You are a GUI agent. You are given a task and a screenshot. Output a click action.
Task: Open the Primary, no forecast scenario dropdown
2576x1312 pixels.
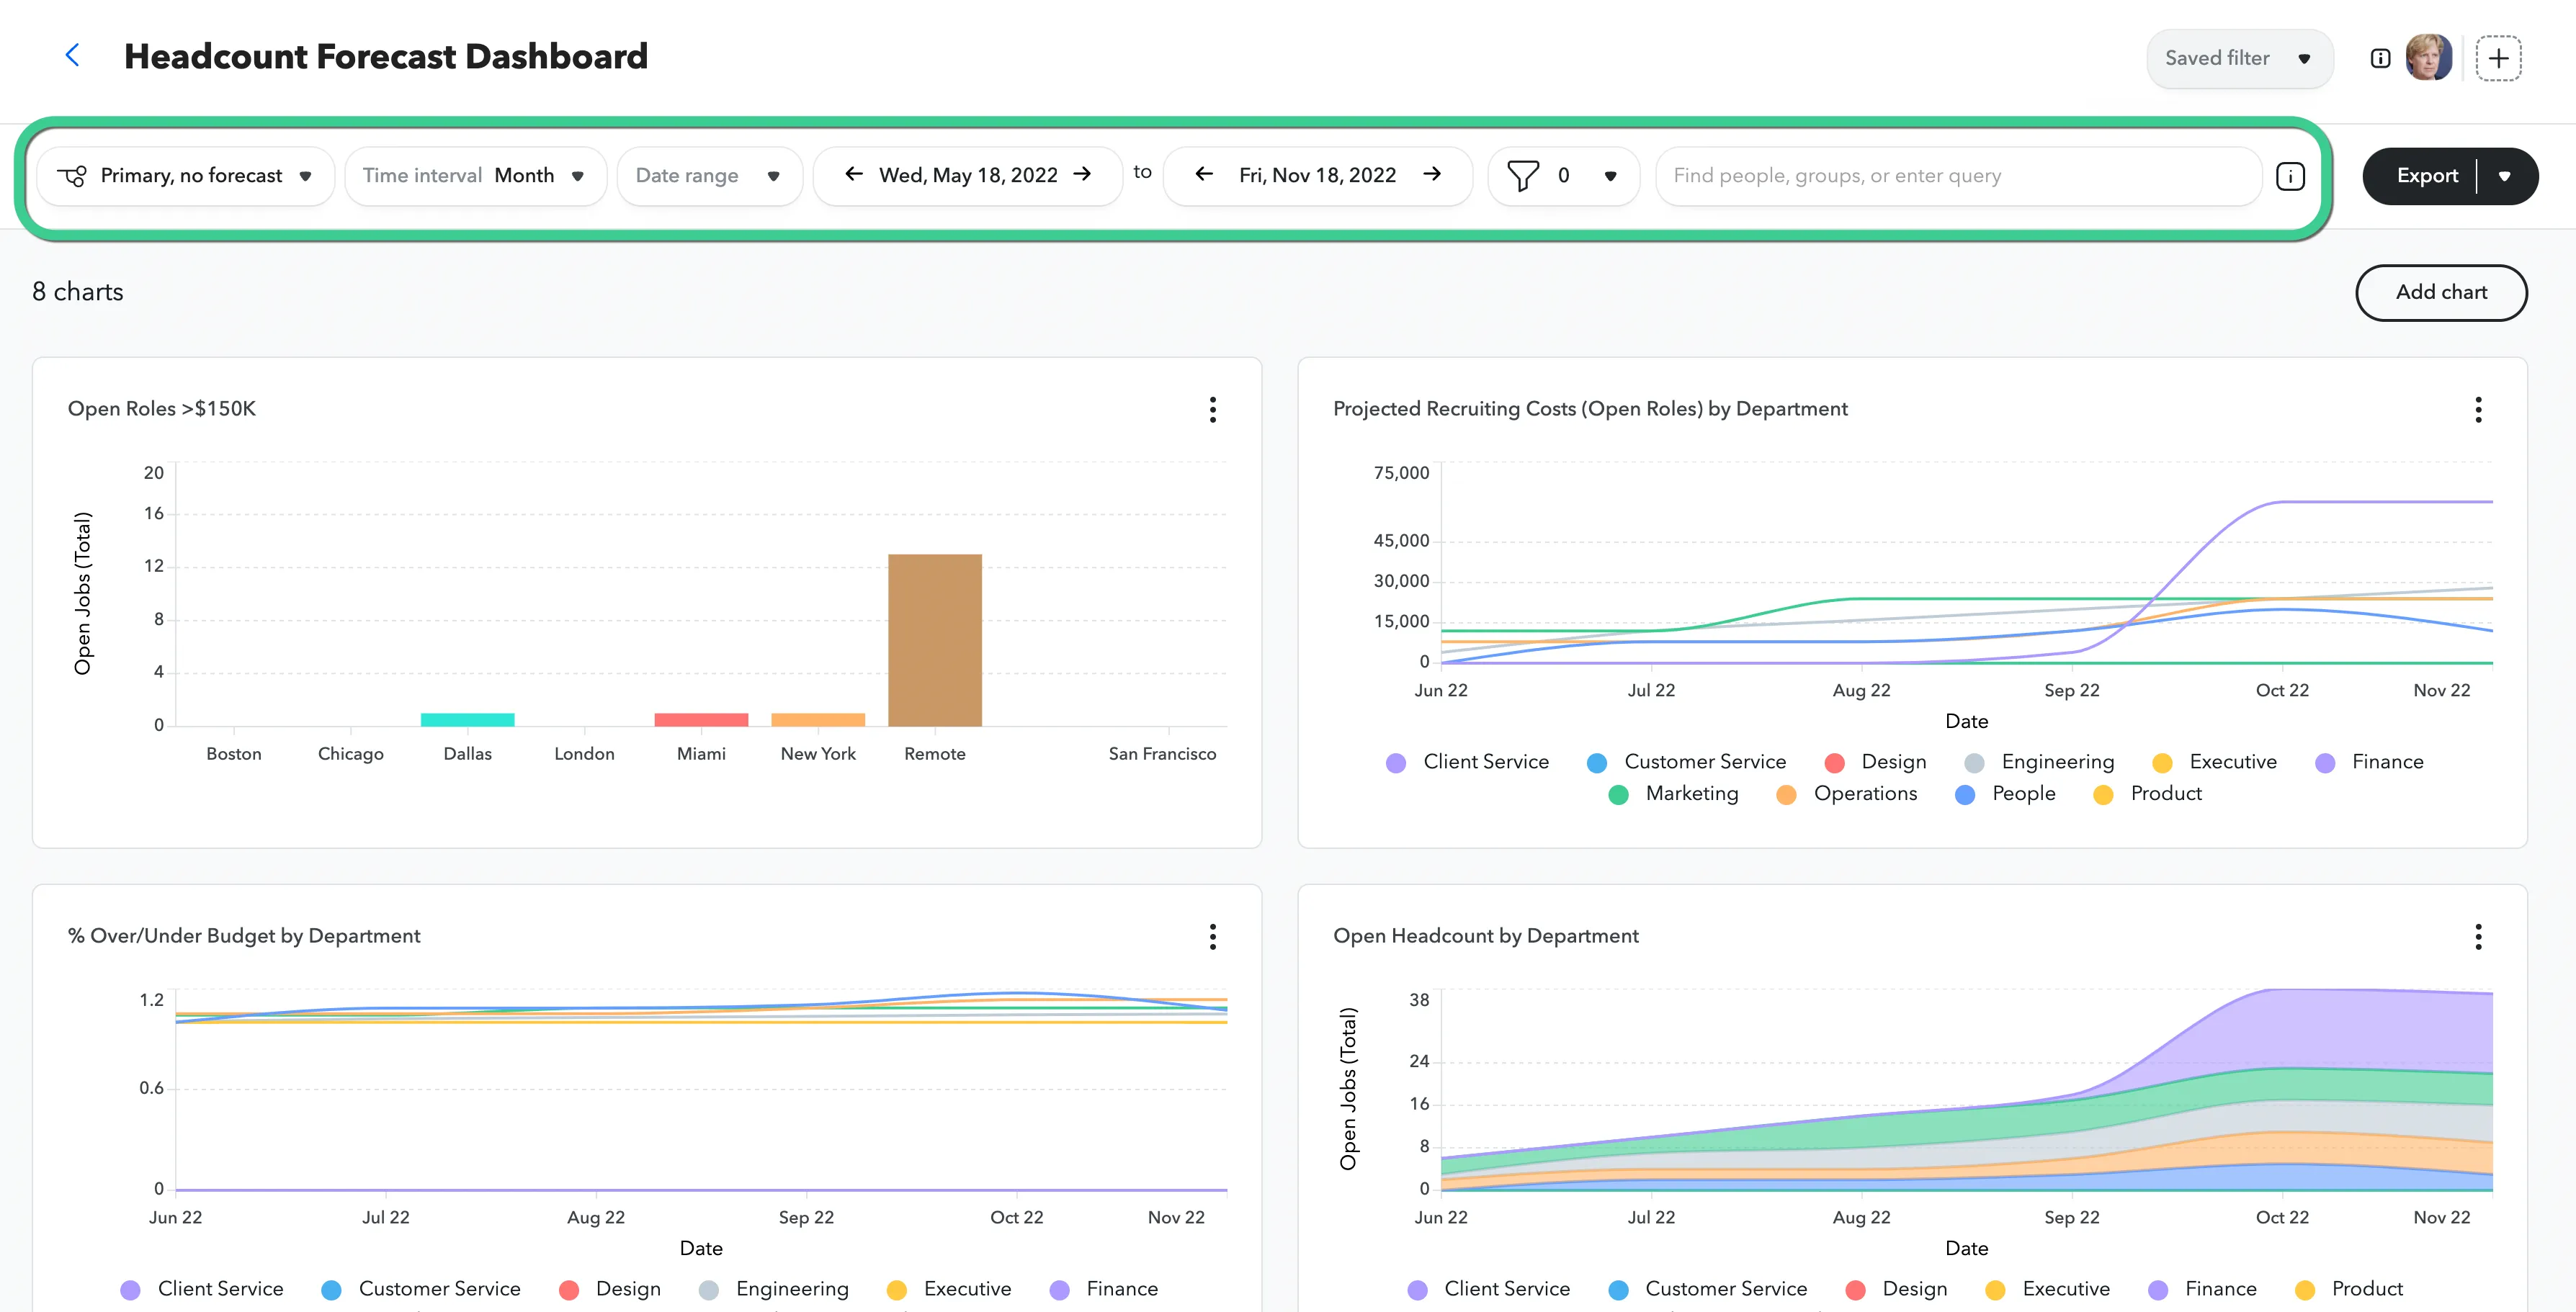(185, 176)
